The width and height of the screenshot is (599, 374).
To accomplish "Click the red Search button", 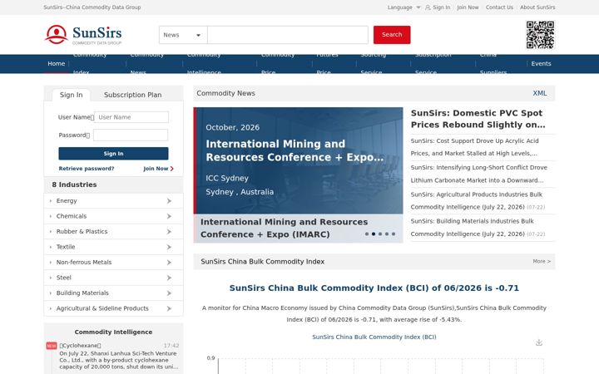I will (x=392, y=35).
